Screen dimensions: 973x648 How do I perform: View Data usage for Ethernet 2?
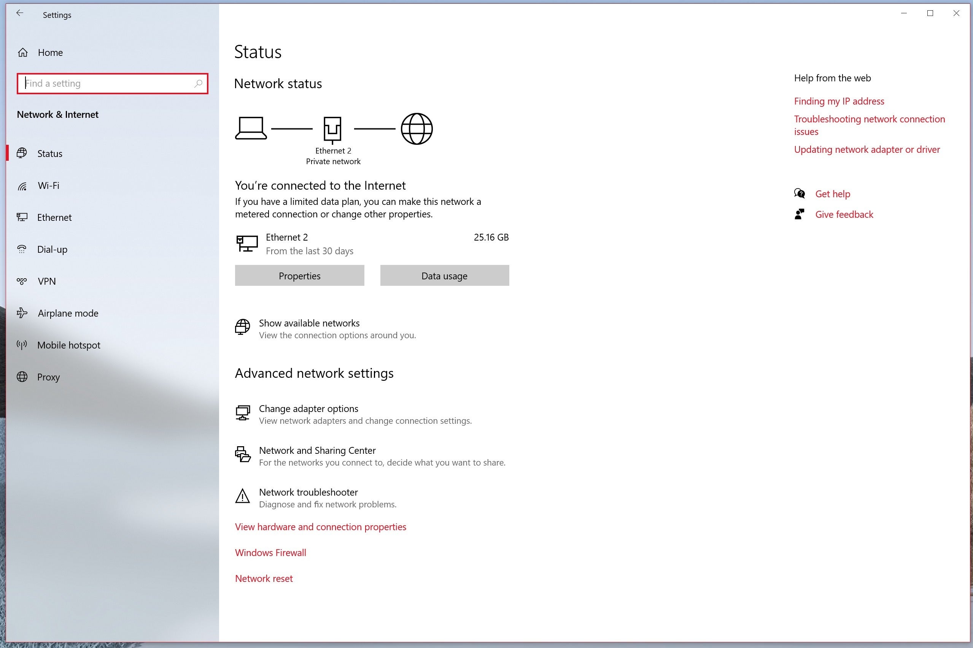coord(444,275)
